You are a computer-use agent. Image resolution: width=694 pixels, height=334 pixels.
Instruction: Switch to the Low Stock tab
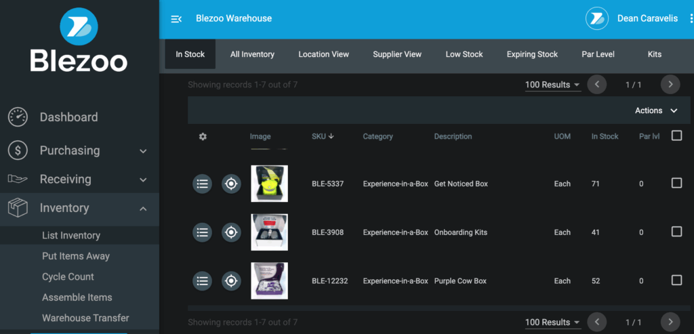click(x=464, y=54)
